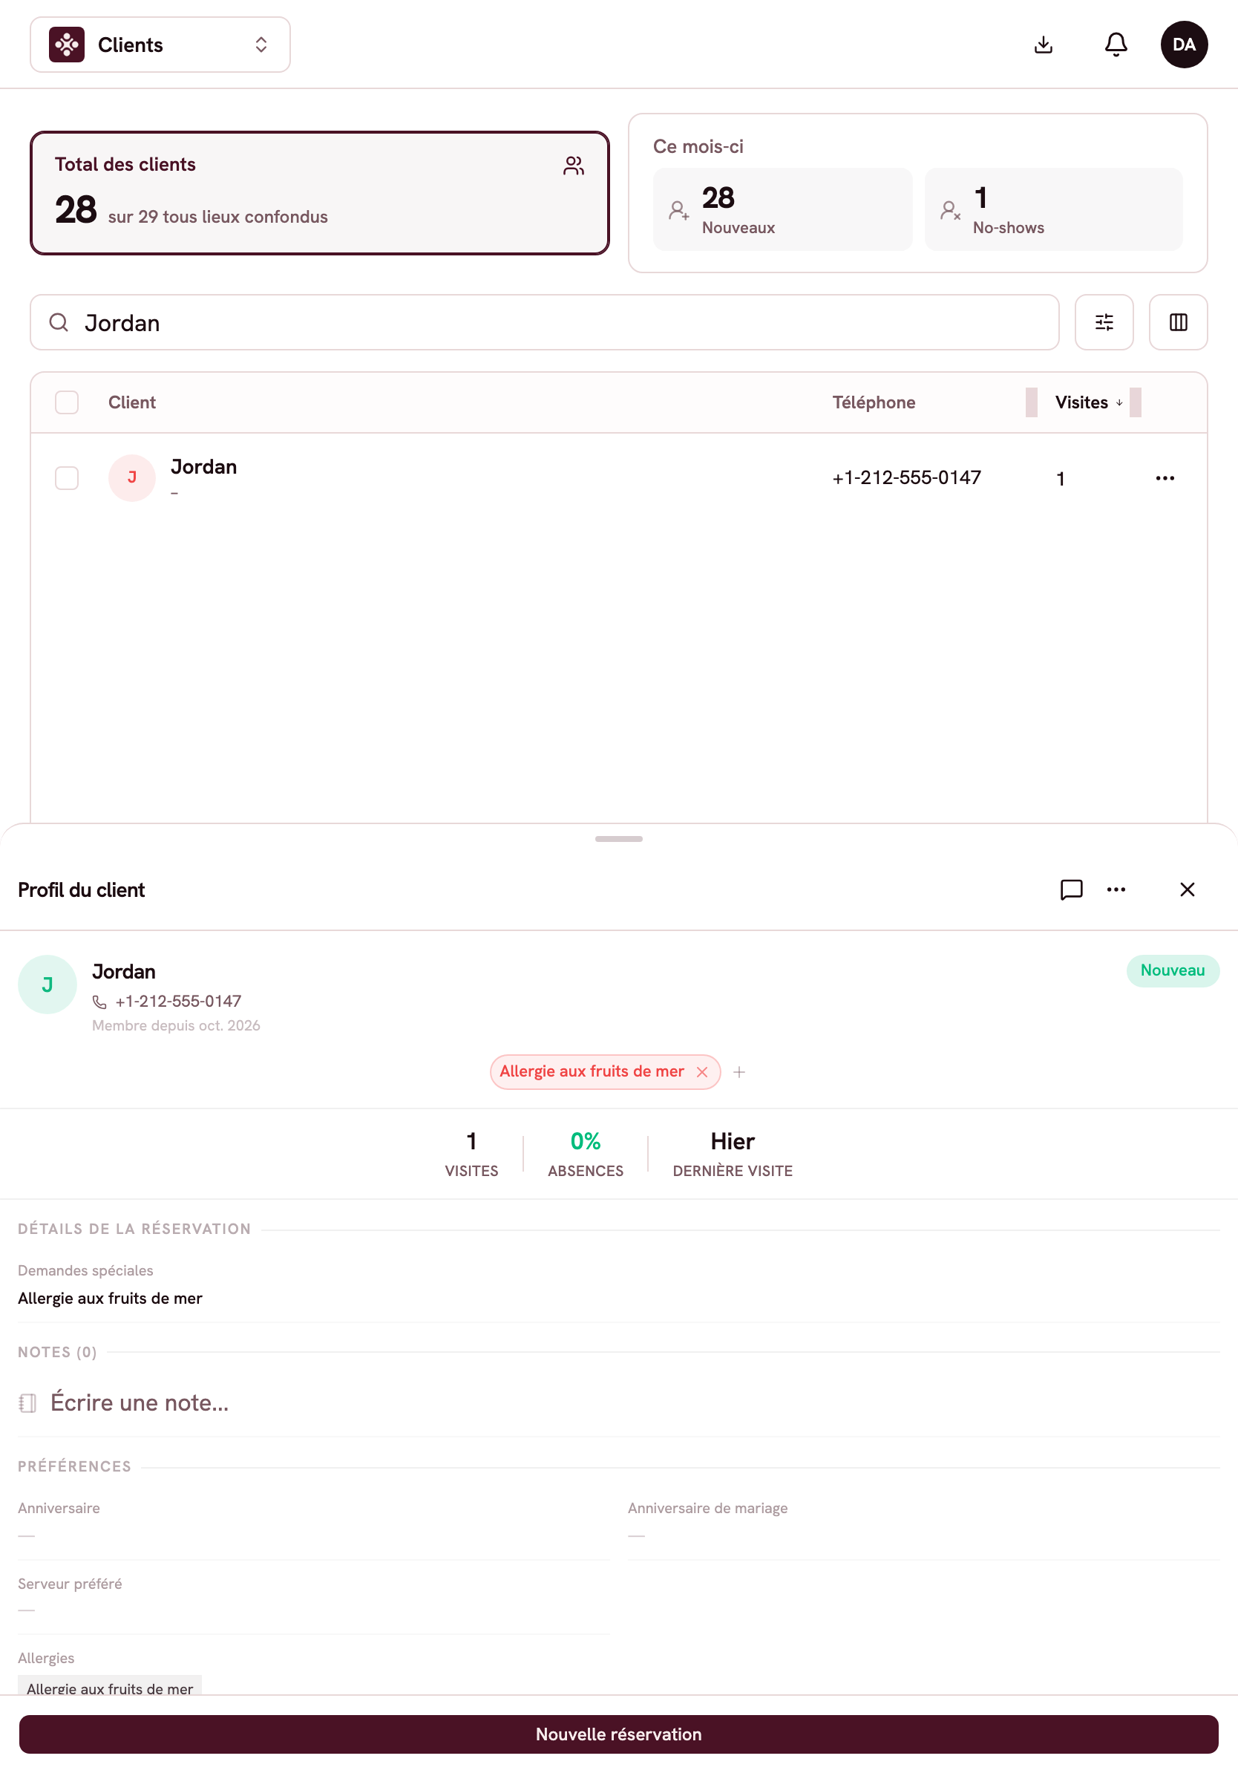The image size is (1238, 1773).
Task: Open the DA user avatar menu
Action: click(x=1183, y=45)
